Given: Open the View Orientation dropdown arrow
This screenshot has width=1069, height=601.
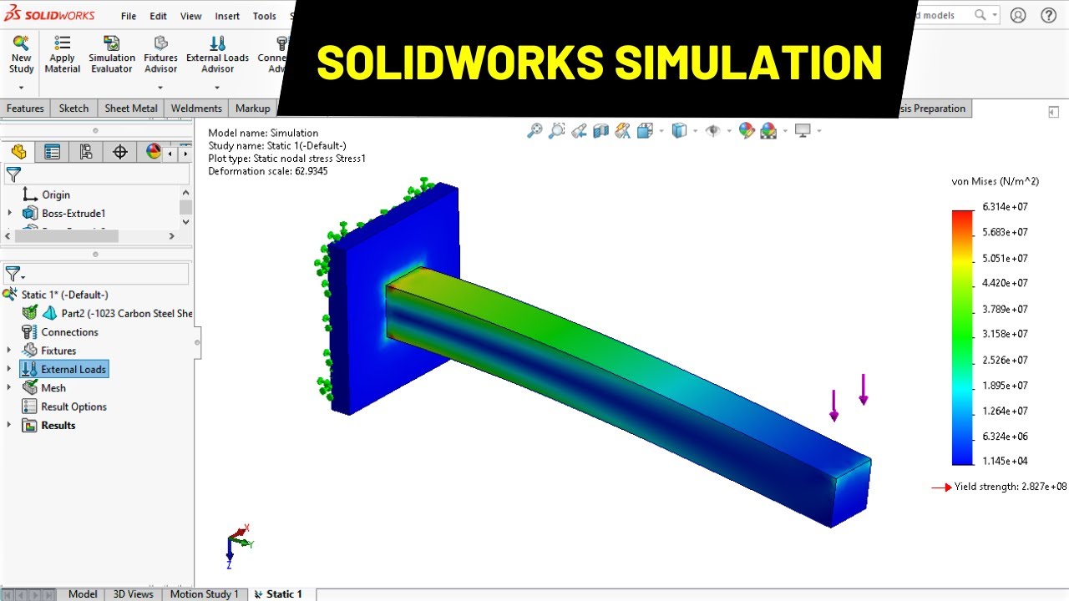Looking at the screenshot, I should (661, 131).
